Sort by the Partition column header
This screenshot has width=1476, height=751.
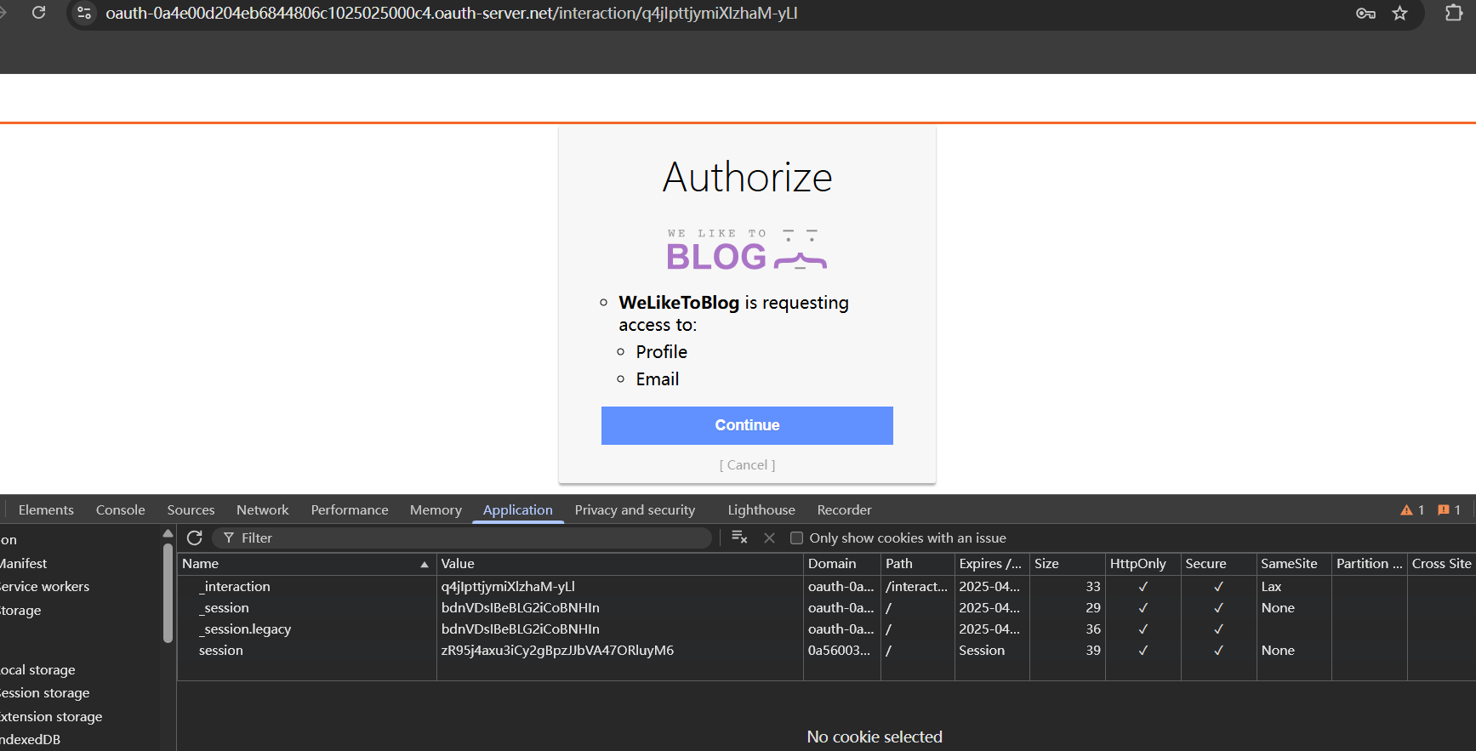pyautogui.click(x=1370, y=564)
